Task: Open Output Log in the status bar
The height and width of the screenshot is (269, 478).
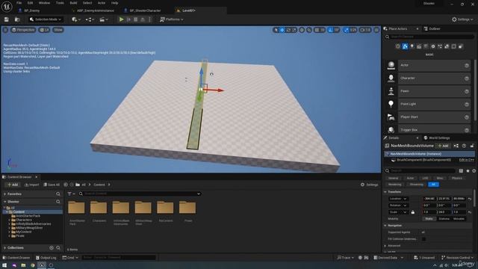Action: pos(46,258)
